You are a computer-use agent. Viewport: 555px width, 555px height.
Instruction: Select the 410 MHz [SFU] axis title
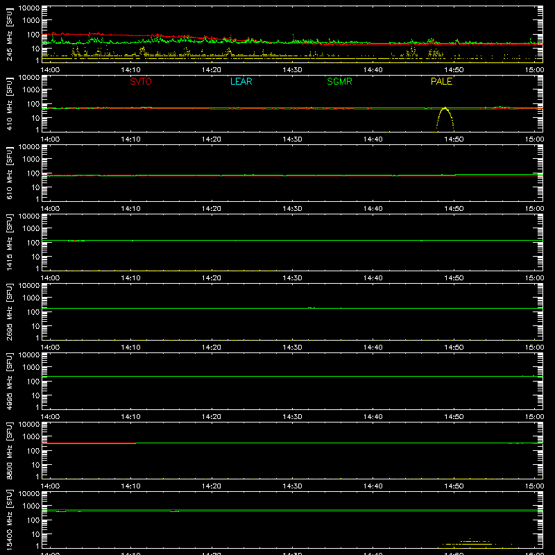click(x=10, y=103)
